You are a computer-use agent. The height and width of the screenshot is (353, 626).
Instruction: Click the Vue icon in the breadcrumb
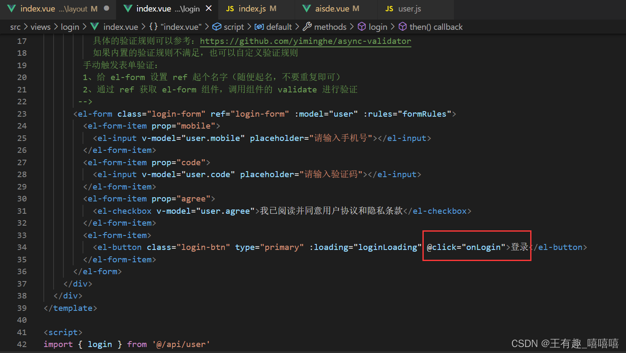click(x=95, y=27)
